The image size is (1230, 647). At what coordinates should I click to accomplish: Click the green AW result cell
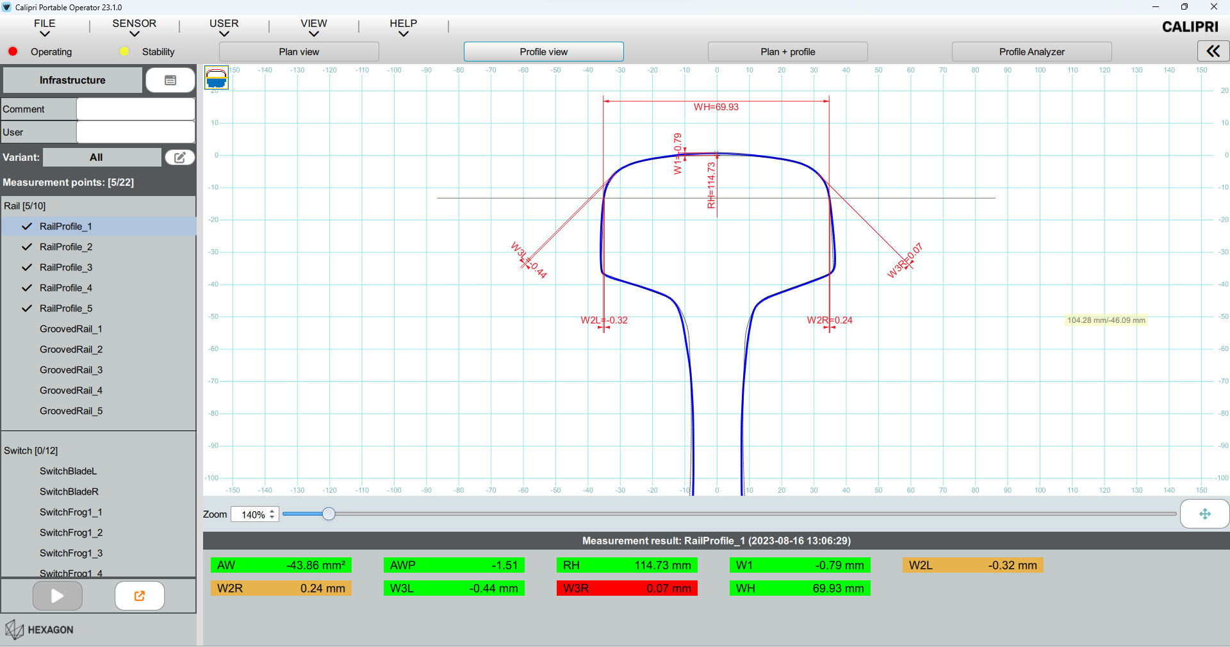(281, 565)
